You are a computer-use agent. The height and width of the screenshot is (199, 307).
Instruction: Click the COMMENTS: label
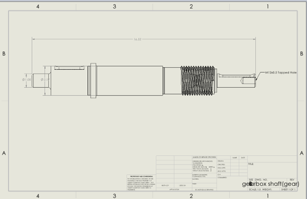pyautogui.click(x=222, y=178)
